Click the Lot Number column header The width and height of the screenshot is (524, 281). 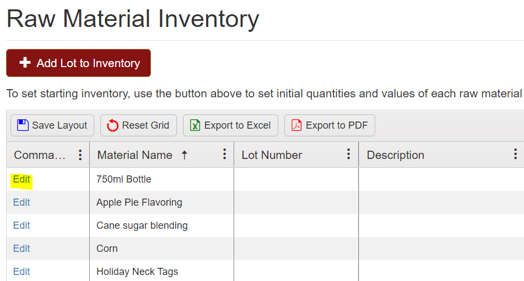pyautogui.click(x=272, y=155)
